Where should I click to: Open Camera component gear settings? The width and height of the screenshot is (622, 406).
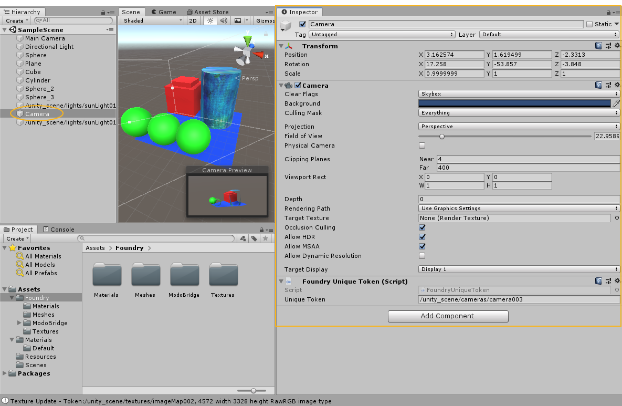coord(617,85)
